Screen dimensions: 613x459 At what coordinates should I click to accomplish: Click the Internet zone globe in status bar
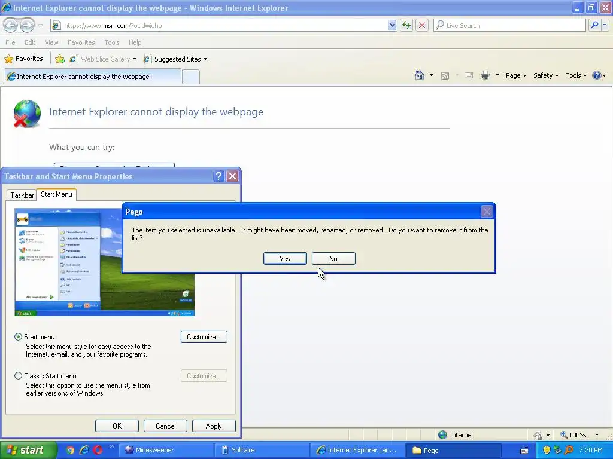(x=442, y=435)
